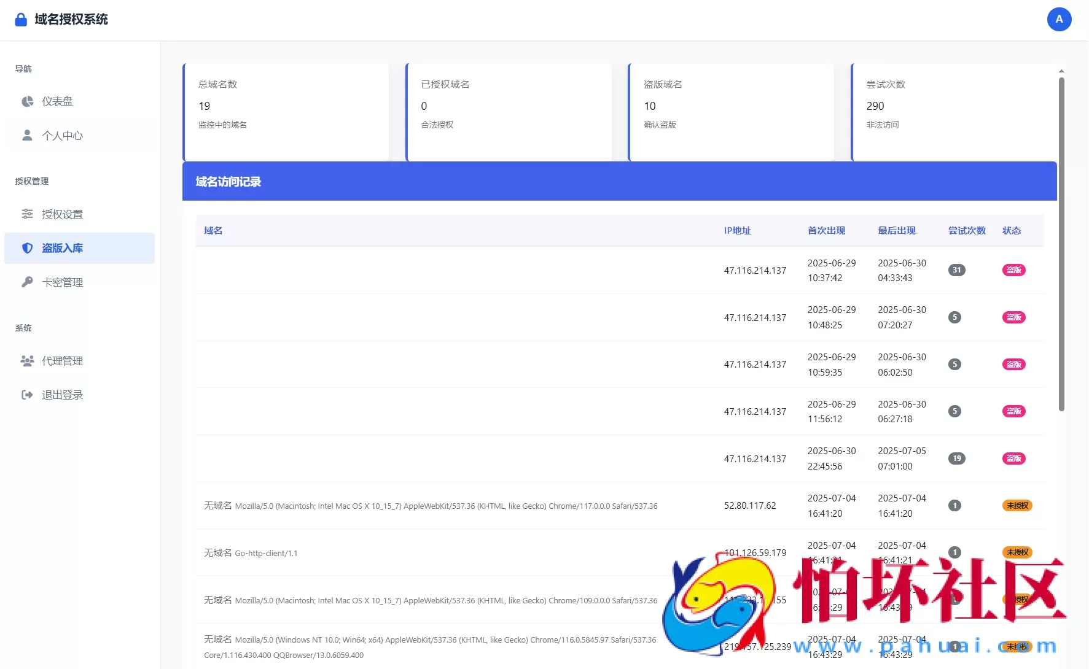Click IP address 52.80.117.62 in the table
This screenshot has height=669, width=1089.
point(750,505)
